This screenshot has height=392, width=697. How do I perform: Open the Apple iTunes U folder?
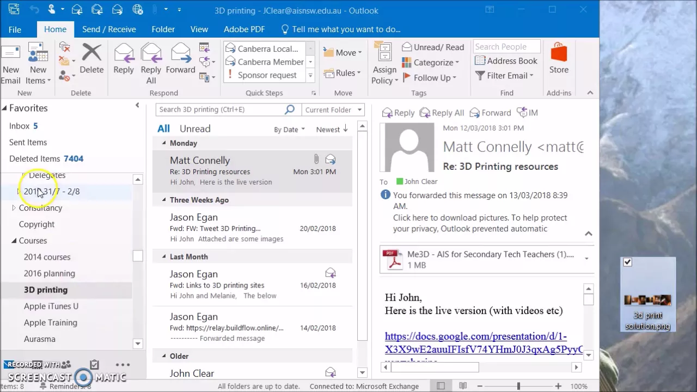coord(51,306)
